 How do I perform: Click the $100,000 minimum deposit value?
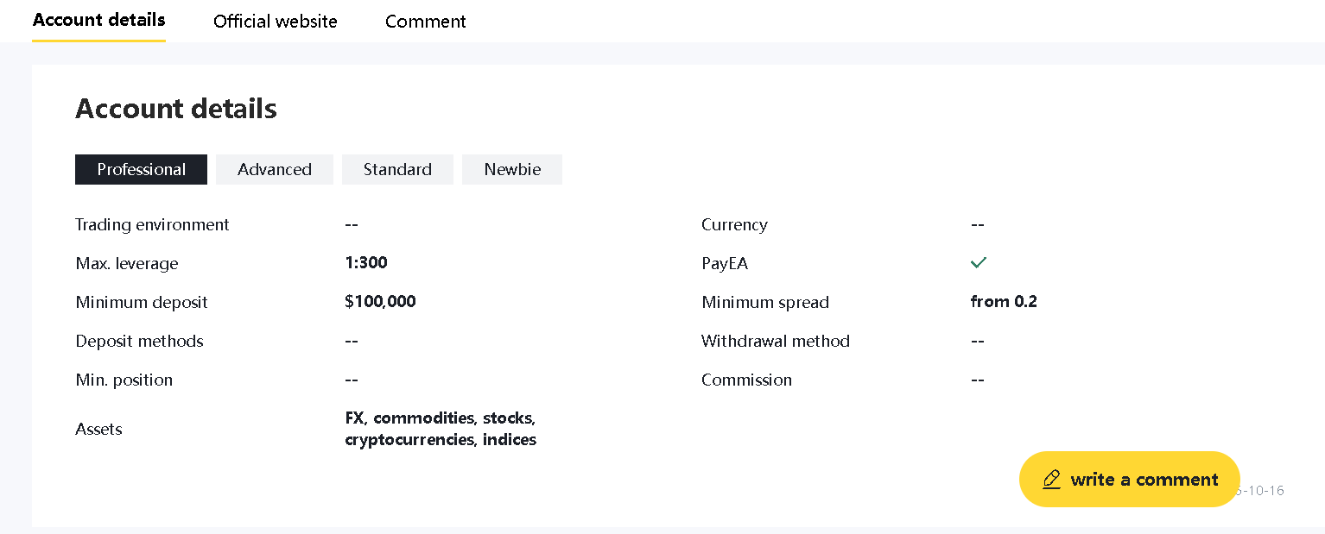pyautogui.click(x=380, y=301)
